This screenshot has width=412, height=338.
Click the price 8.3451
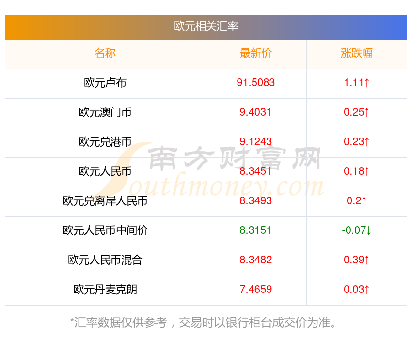[x=255, y=171]
